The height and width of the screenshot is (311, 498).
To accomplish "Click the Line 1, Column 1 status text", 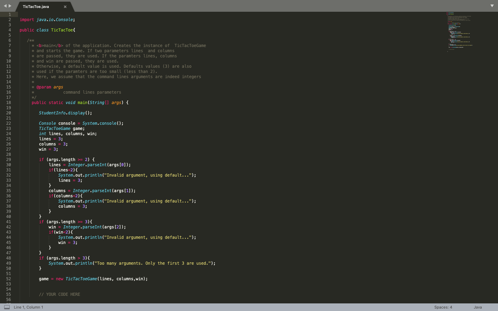I will (28, 307).
